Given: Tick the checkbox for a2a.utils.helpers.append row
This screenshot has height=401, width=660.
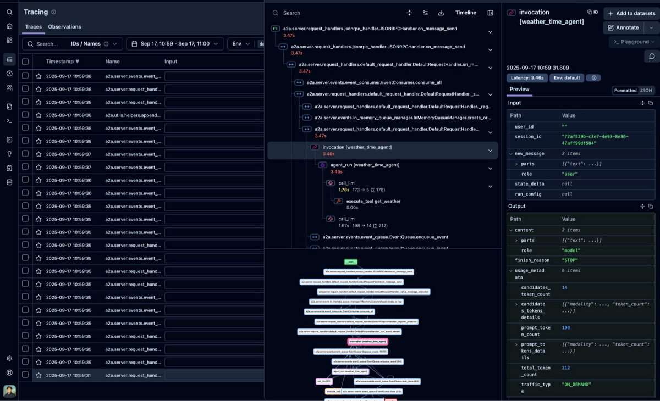Looking at the screenshot, I should (x=25, y=115).
